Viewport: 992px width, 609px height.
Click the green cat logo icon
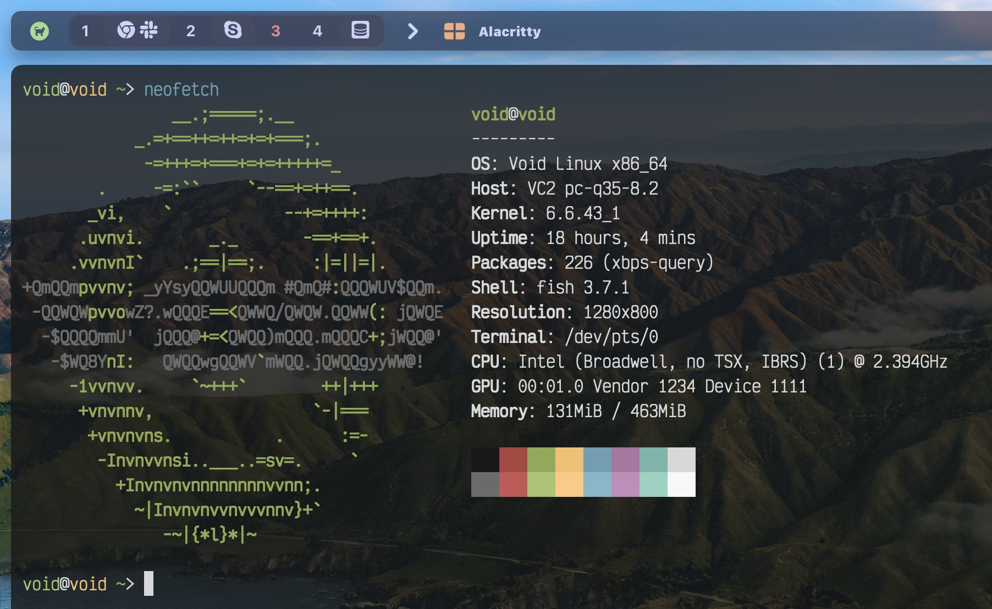click(x=39, y=31)
